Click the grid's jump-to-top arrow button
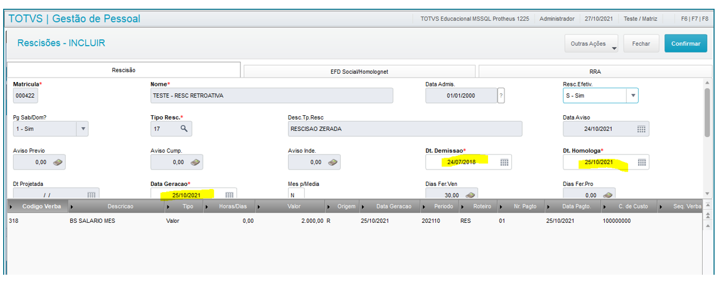 pos(709,205)
